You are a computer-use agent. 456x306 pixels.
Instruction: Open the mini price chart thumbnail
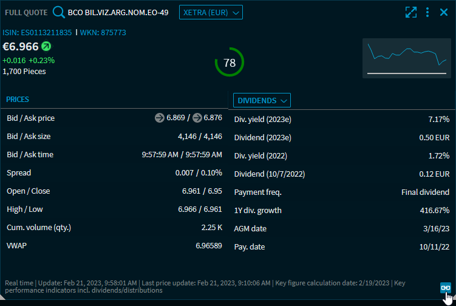(x=407, y=59)
